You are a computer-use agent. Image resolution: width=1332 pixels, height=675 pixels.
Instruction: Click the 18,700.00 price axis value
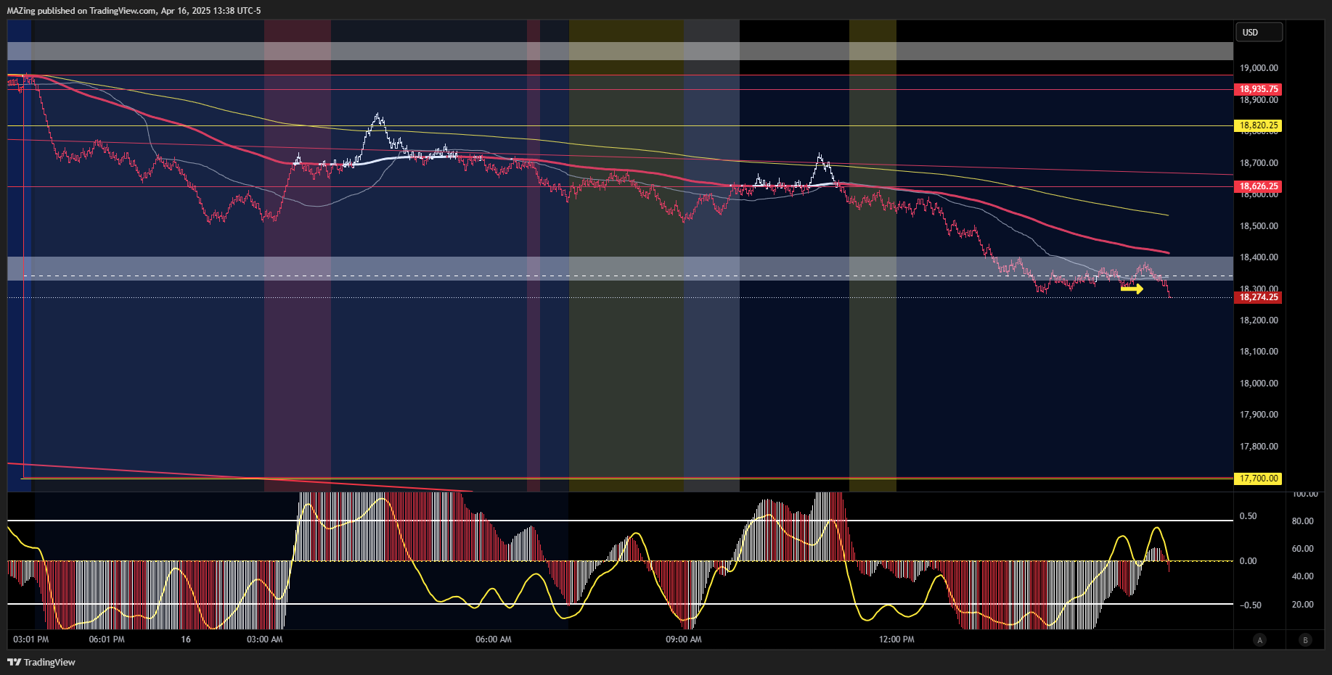(1259, 163)
